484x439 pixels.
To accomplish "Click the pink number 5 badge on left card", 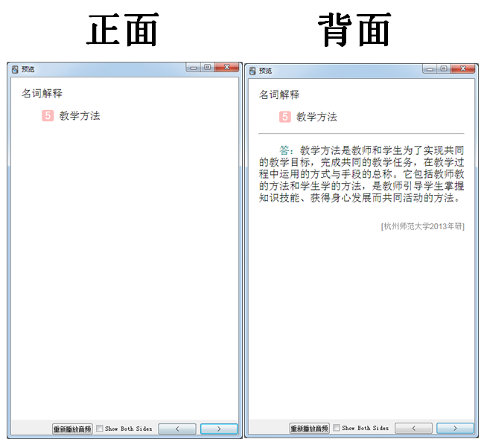I will click(48, 115).
